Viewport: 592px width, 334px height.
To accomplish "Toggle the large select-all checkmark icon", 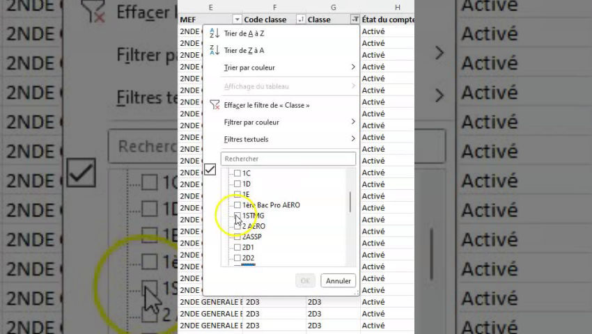I will click(210, 170).
